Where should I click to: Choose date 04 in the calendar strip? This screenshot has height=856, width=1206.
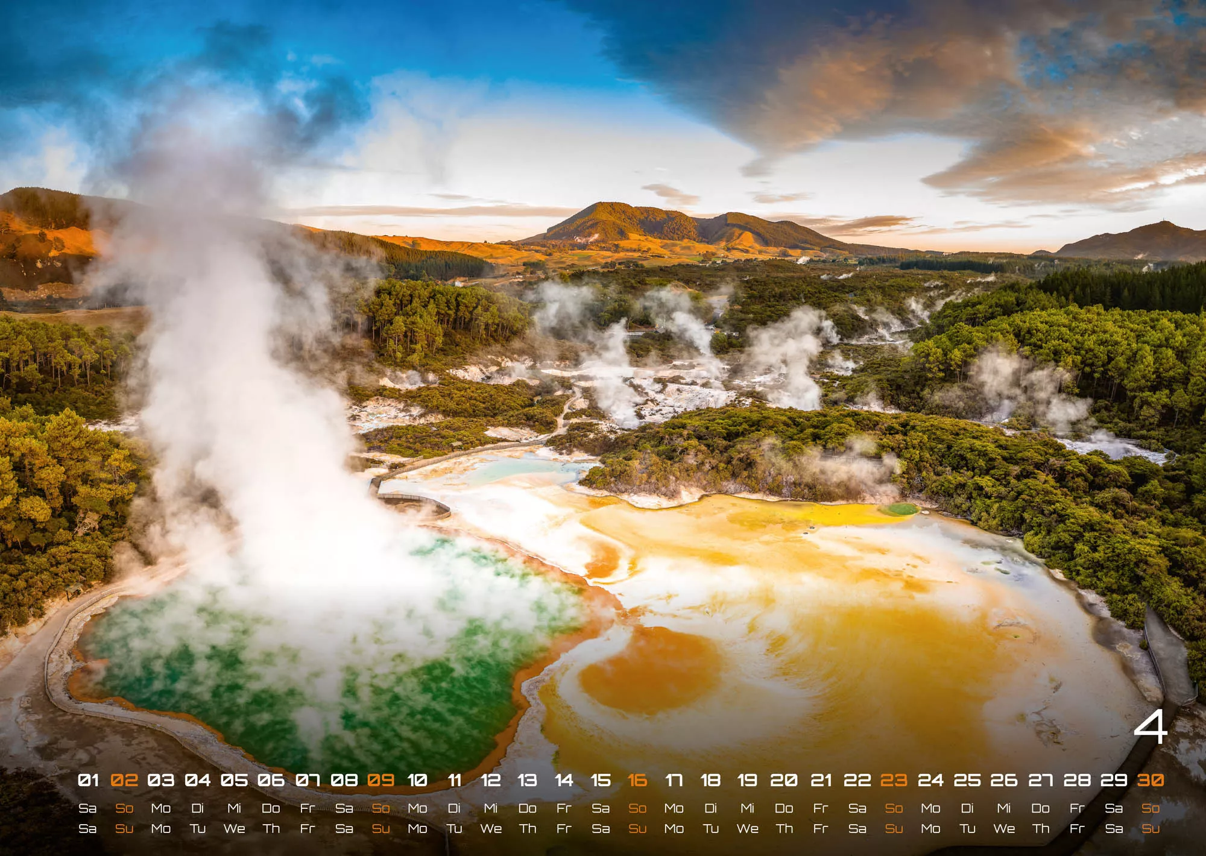(198, 781)
